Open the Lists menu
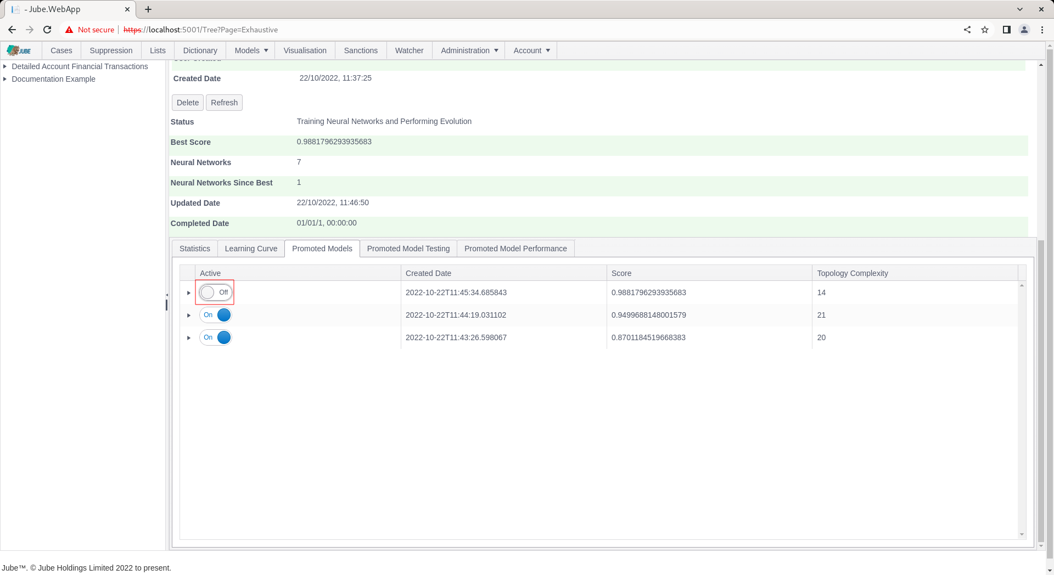Viewport: 1054px width, 575px height. tap(158, 50)
